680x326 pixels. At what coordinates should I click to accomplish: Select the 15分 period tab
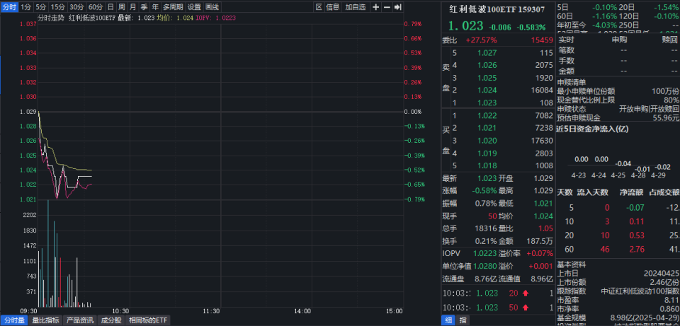click(x=57, y=7)
